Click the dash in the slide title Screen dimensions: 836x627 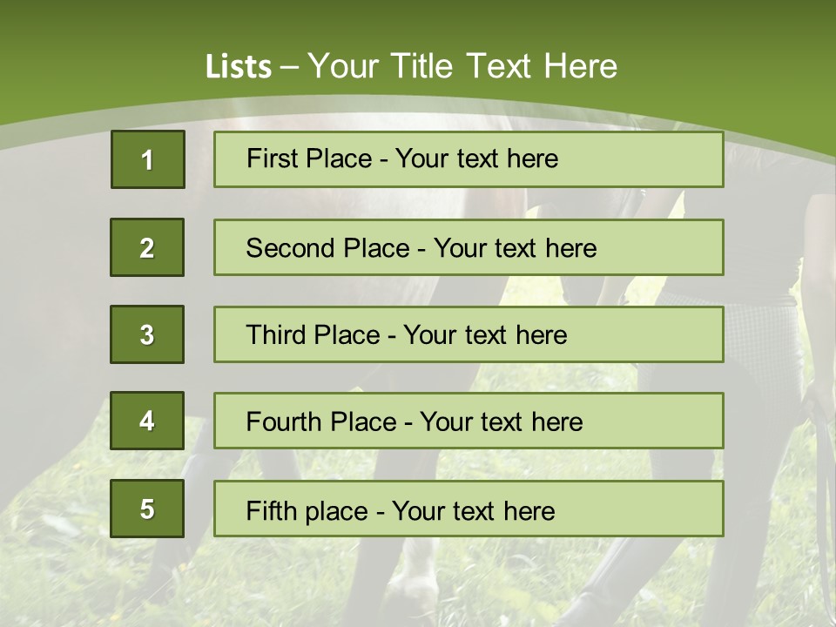[290, 67]
